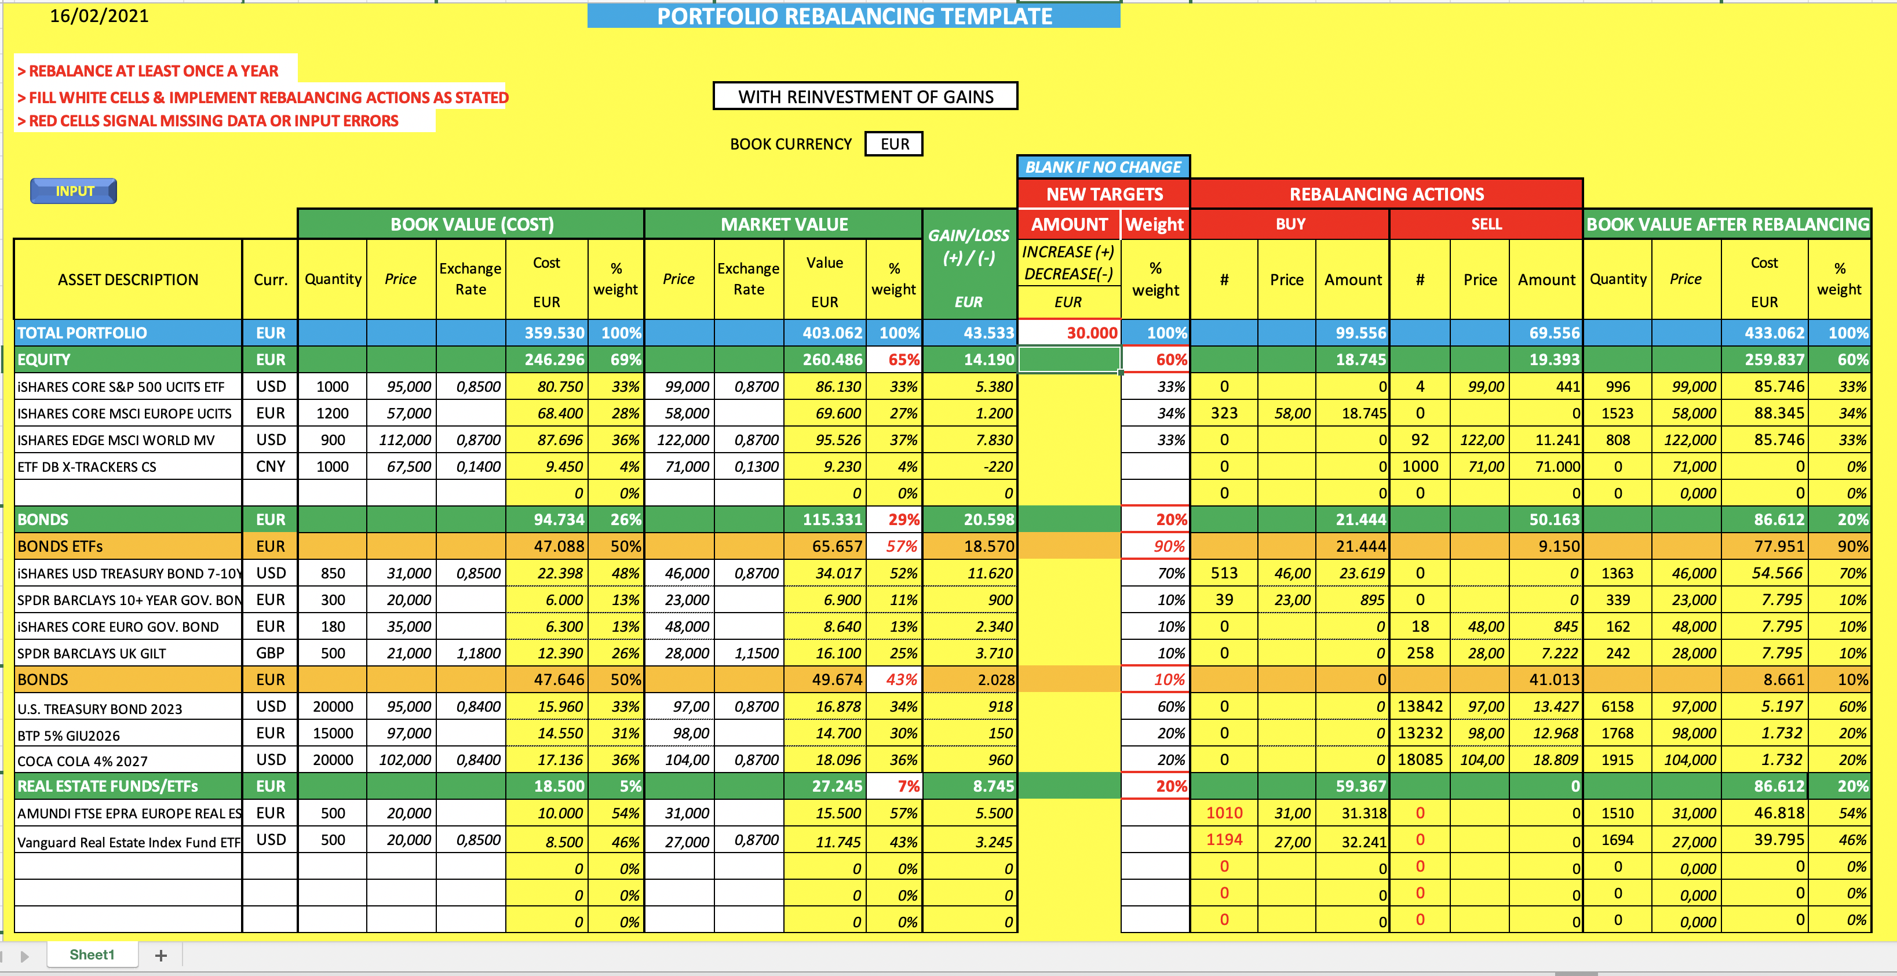Select REAL ESTATE FUNDS/ETFs row label

pyautogui.click(x=128, y=786)
